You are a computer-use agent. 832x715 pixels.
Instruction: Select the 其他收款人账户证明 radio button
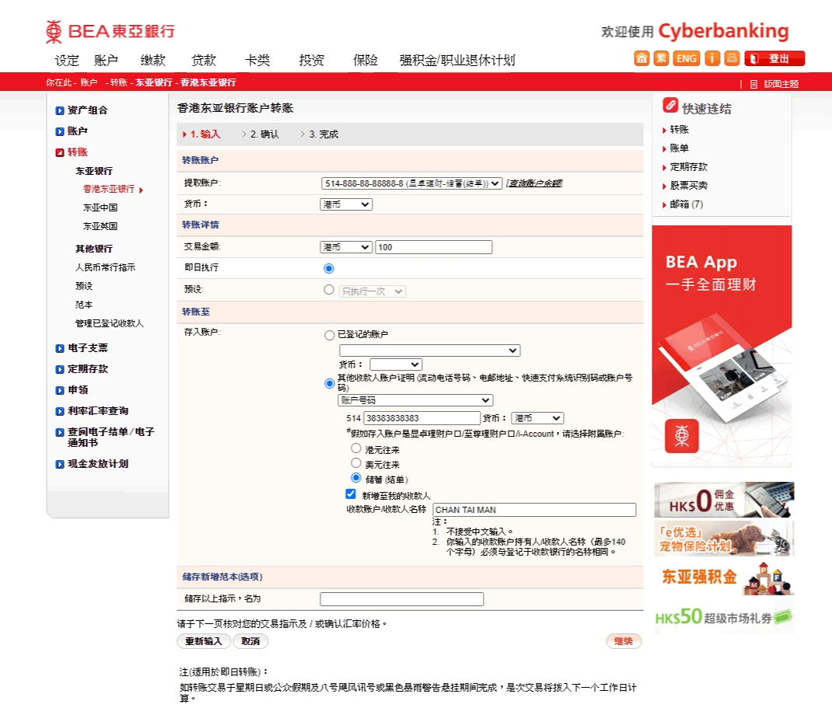(330, 383)
